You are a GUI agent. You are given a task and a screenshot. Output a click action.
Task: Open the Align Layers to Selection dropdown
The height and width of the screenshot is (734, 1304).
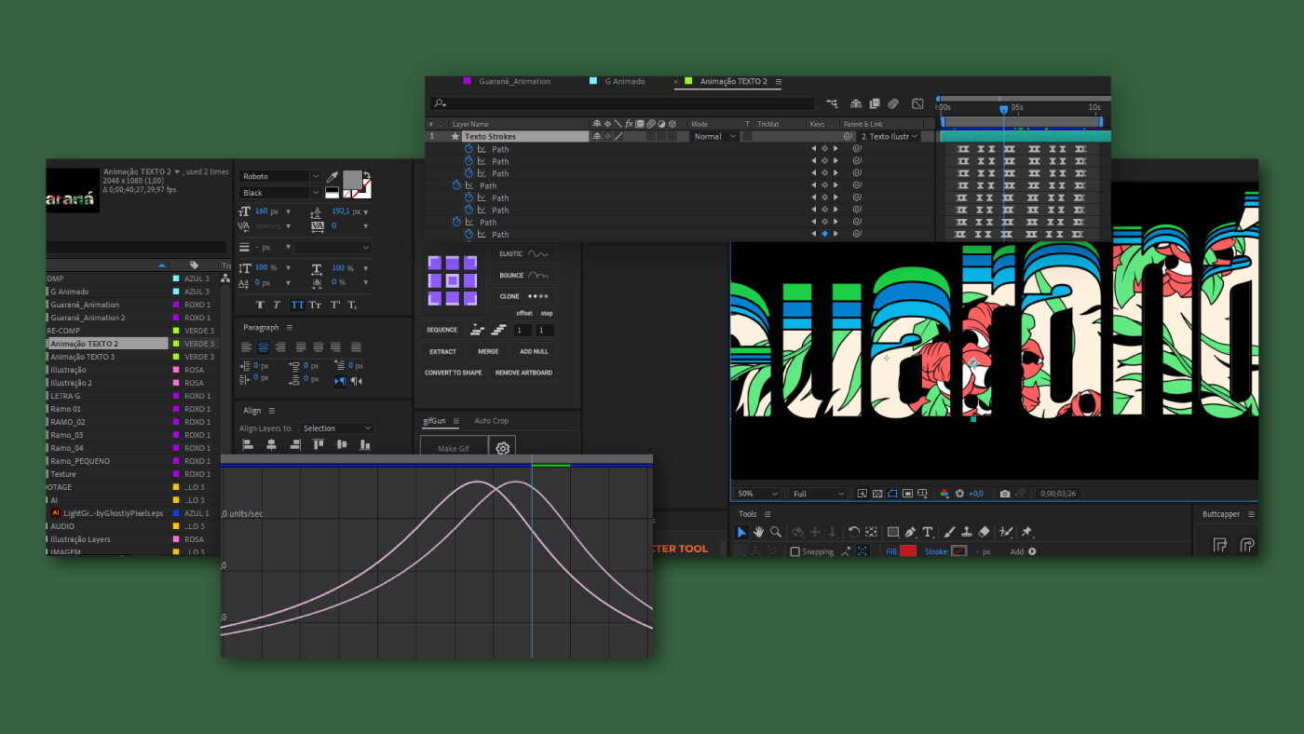tap(336, 428)
